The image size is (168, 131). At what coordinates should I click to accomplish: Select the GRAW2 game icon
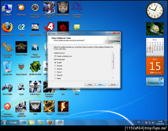click(x=21, y=29)
